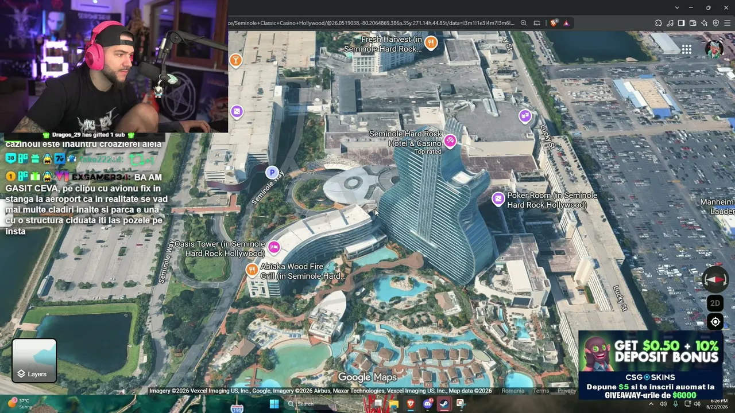Screen dimensions: 735x413
Task: Open the Brave Shields lion icon
Action: (554, 23)
